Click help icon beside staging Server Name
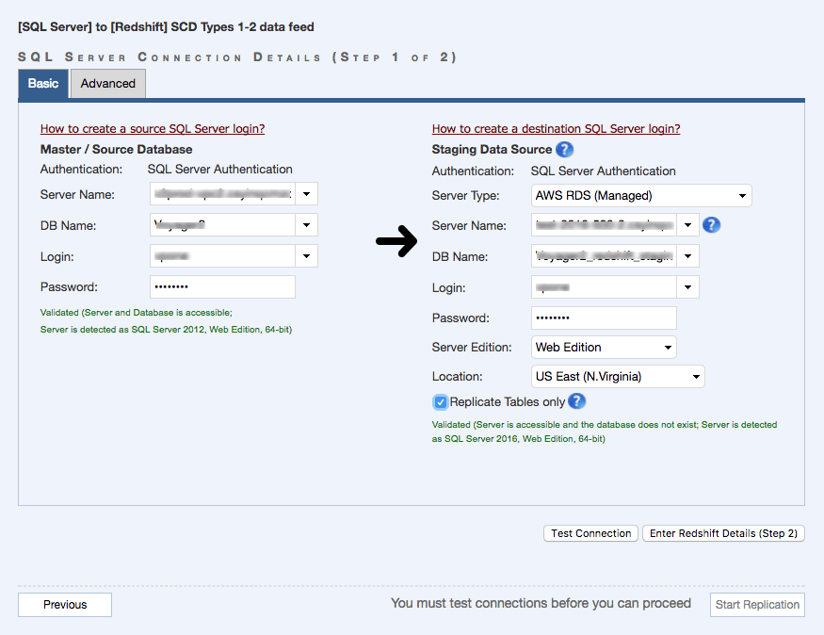The image size is (824, 635). point(712,225)
